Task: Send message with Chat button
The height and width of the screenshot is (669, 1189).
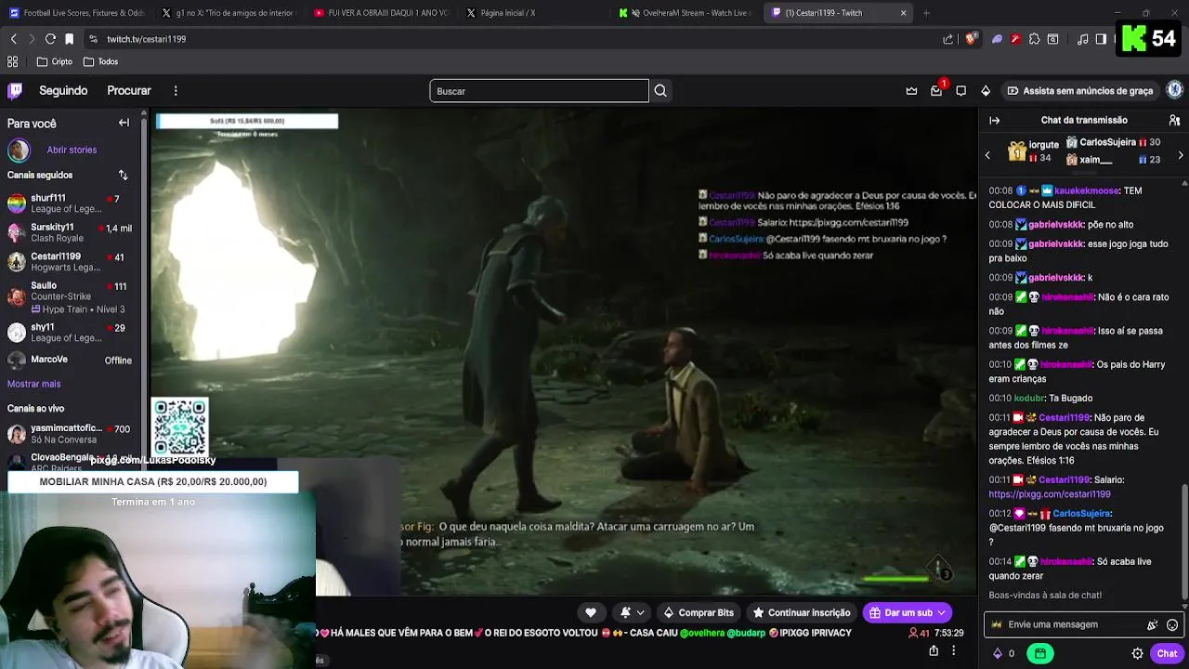Action: tap(1167, 653)
